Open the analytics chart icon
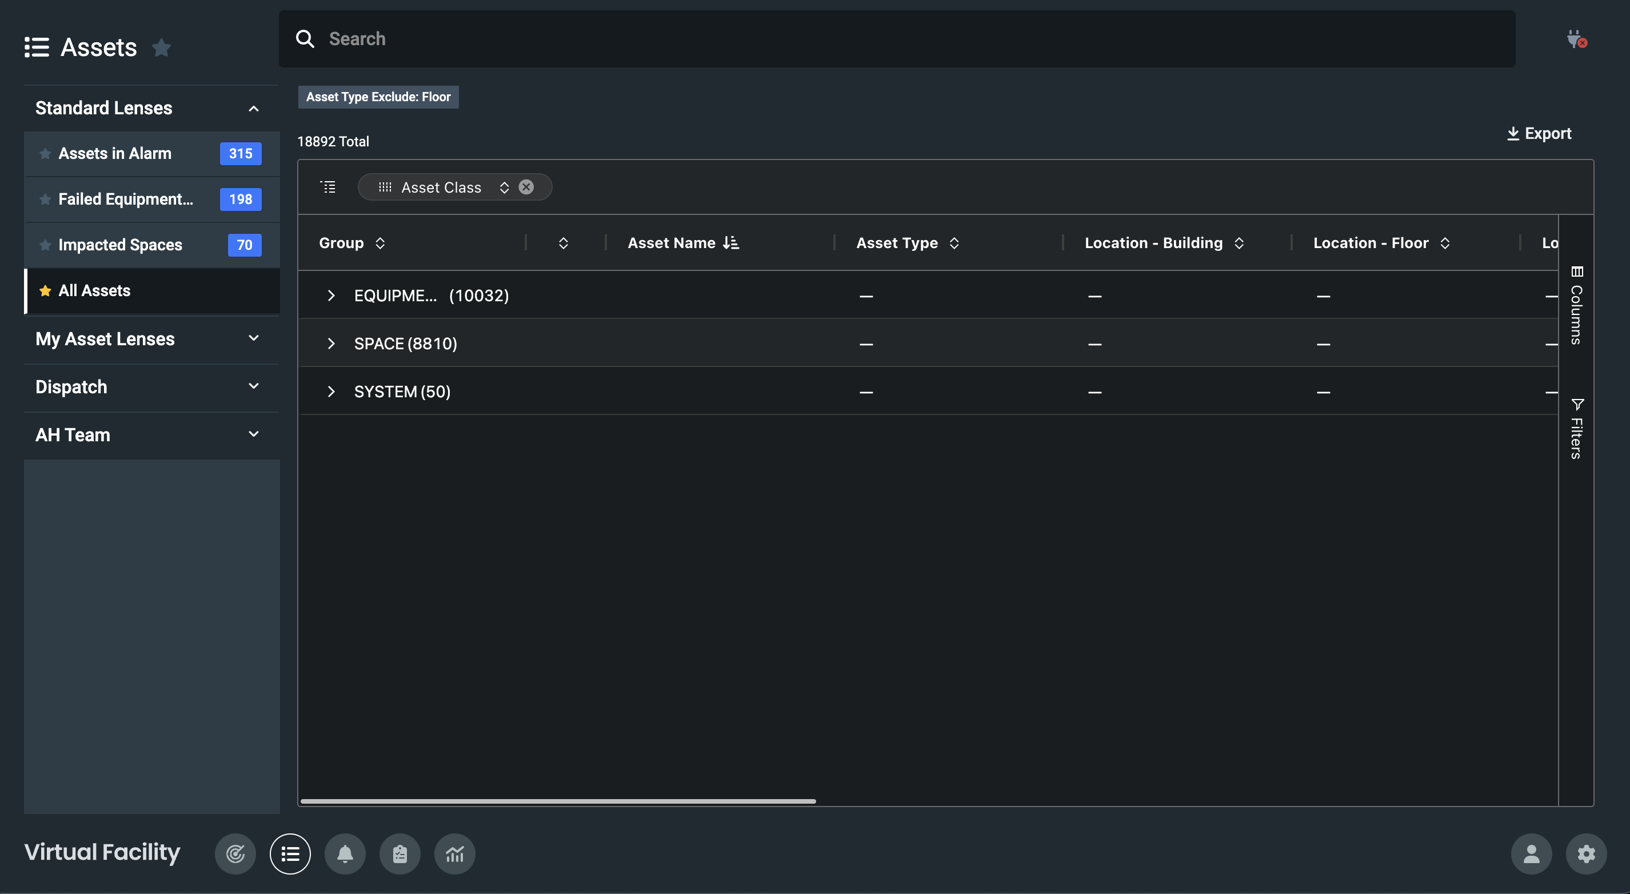This screenshot has width=1630, height=894. (x=454, y=853)
